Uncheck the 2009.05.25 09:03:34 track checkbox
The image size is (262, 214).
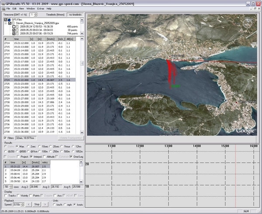pyautogui.click(x=14, y=30)
